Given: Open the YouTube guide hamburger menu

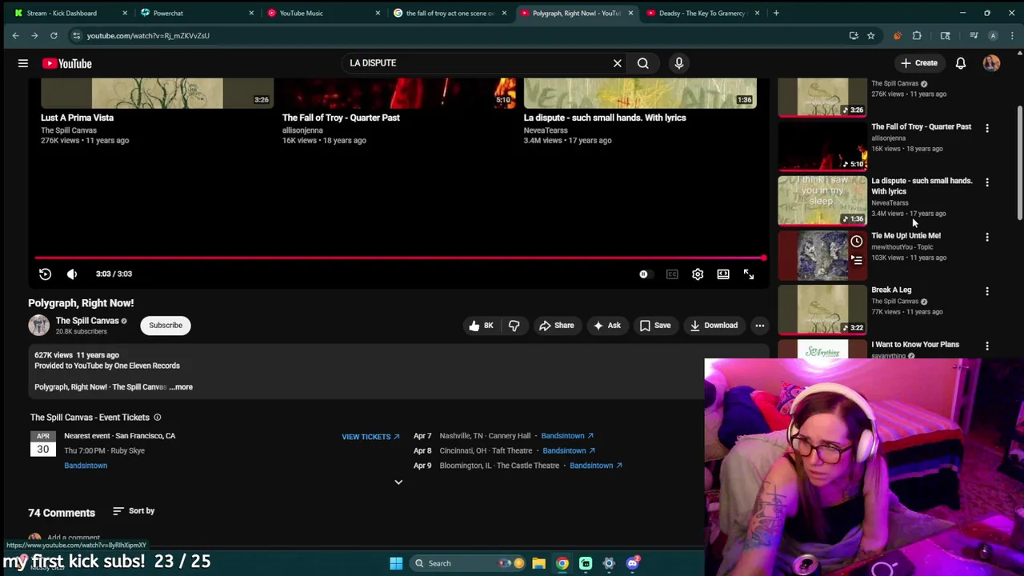Looking at the screenshot, I should 23,63.
